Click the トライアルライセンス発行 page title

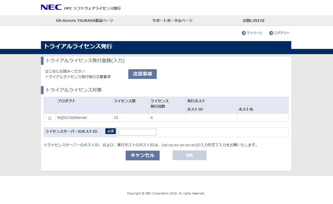click(78, 46)
